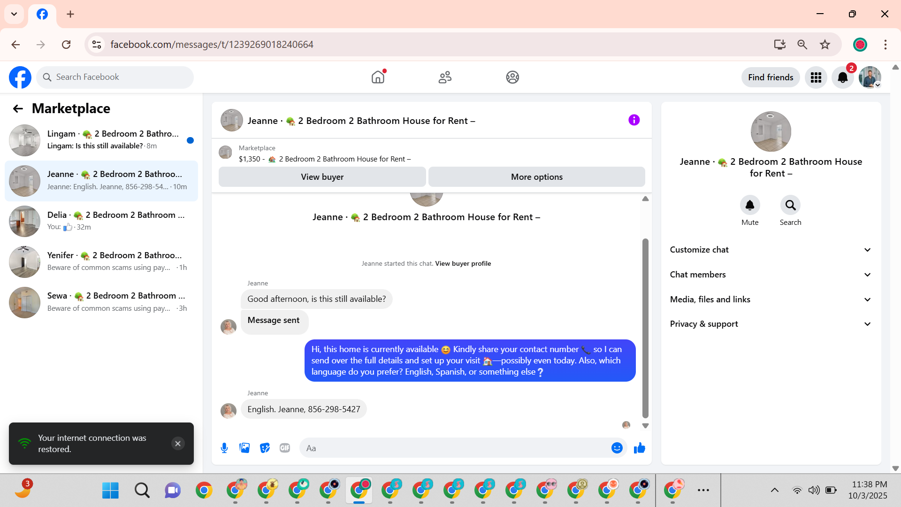Install the app via address bar icon

[x=779, y=45]
